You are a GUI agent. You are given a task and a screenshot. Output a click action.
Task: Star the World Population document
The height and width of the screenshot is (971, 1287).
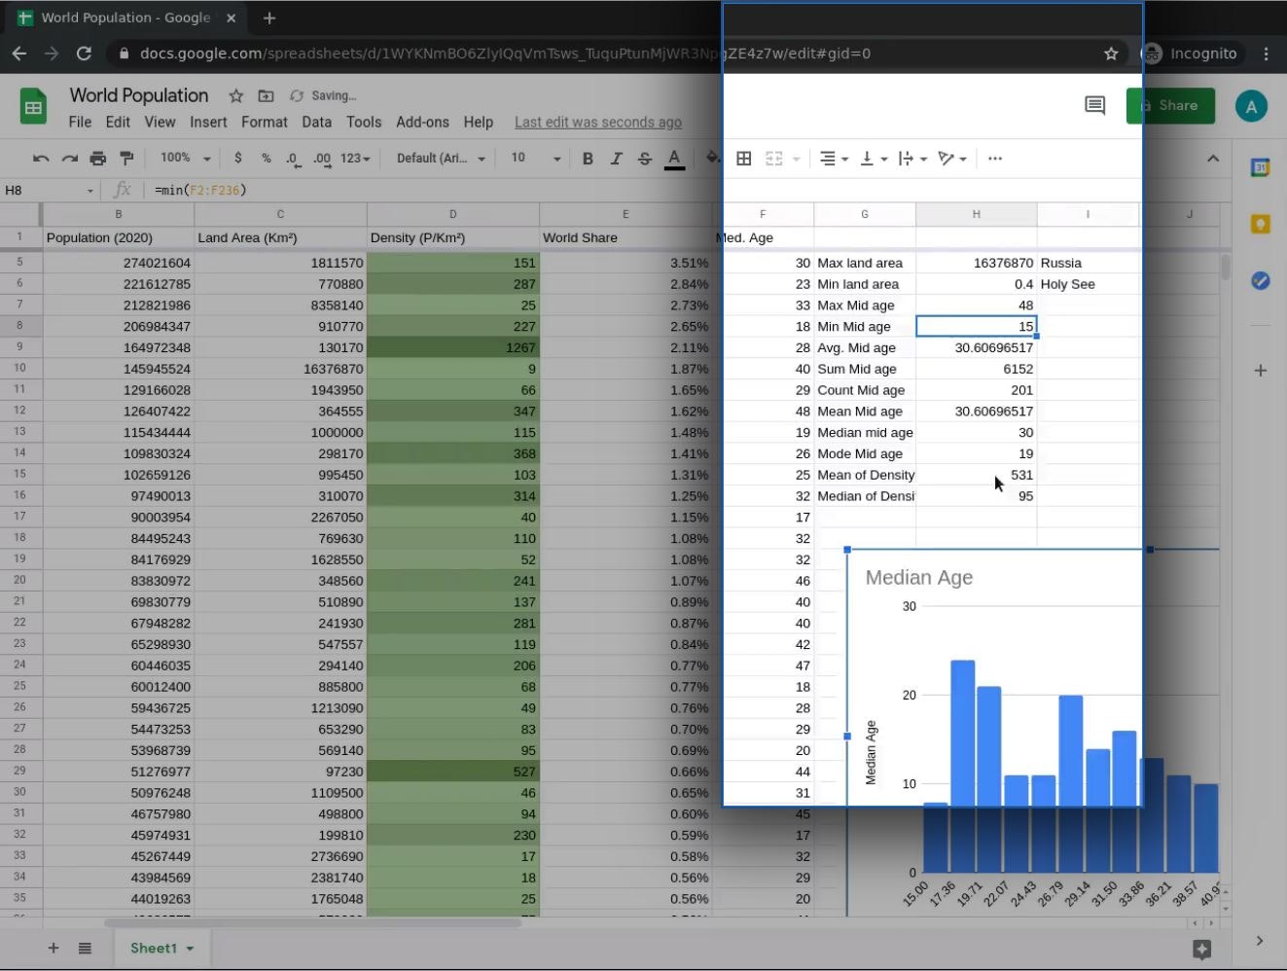coord(235,95)
